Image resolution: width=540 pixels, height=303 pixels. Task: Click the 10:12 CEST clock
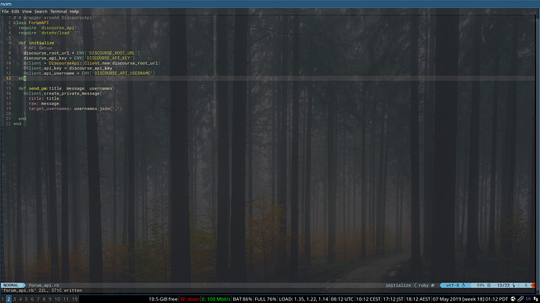click(x=368, y=299)
